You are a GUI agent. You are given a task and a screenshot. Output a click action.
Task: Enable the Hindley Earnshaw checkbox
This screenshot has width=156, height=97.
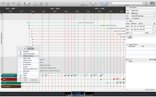pyautogui.click(x=21, y=56)
